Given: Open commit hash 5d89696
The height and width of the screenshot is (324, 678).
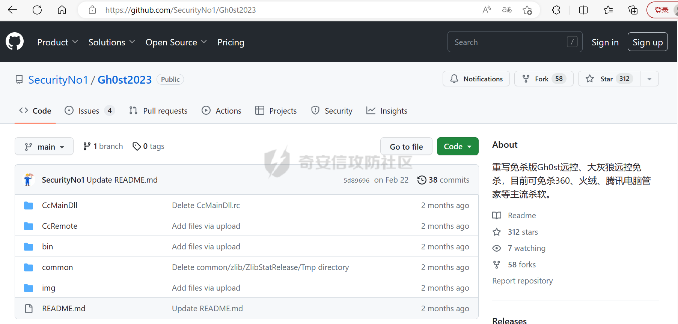Looking at the screenshot, I should [357, 180].
